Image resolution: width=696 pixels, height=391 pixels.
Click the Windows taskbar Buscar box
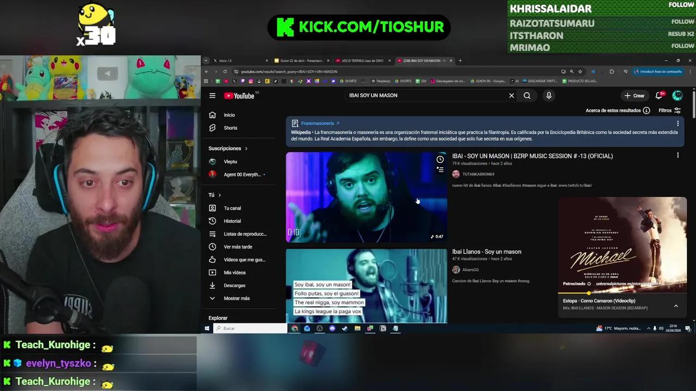pos(250,329)
